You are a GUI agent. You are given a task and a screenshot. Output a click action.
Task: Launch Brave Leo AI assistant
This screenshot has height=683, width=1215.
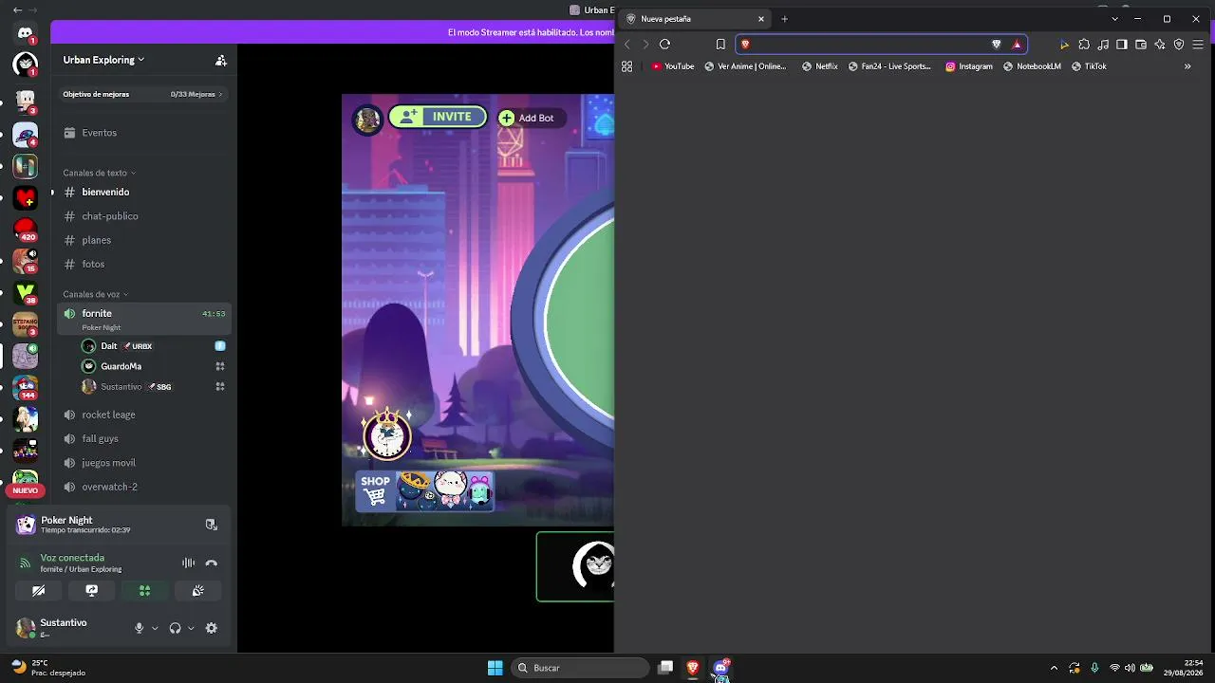pyautogui.click(x=1160, y=44)
